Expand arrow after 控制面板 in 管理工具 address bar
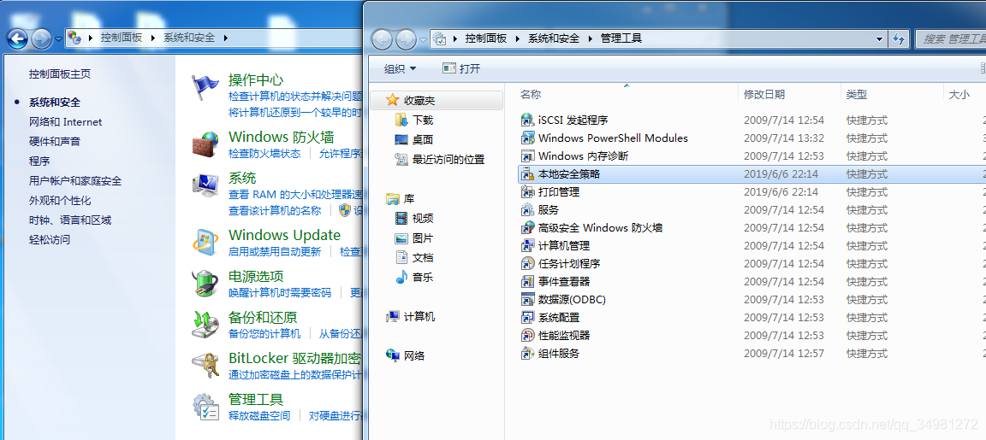986x440 pixels. (518, 39)
